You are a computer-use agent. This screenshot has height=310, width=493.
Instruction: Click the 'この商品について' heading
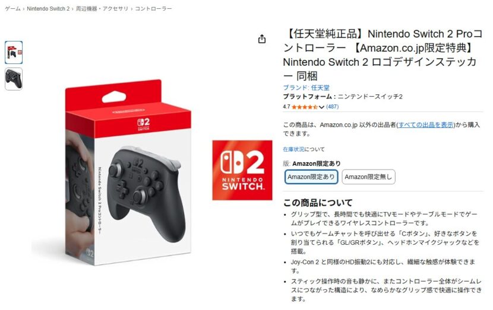pos(318,203)
